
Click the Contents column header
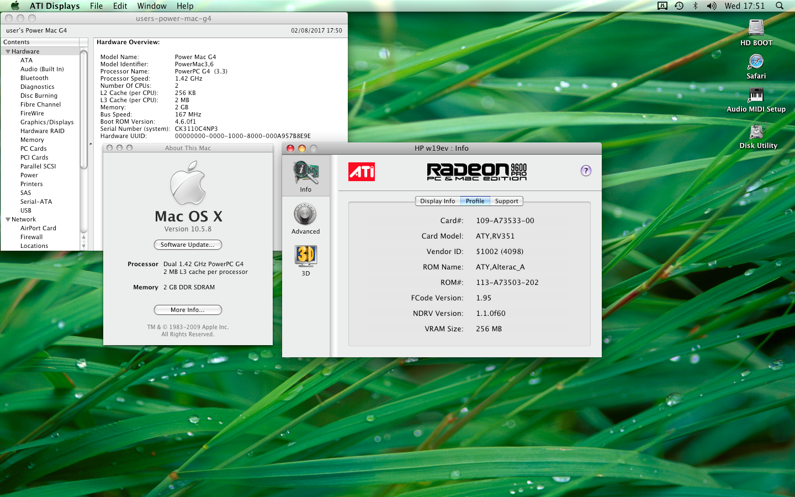click(40, 42)
